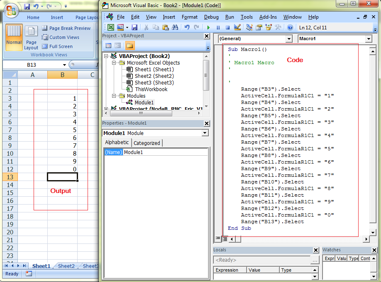Pause the macro with the Break icon
This screenshot has height=282, width=381.
(x=217, y=27)
